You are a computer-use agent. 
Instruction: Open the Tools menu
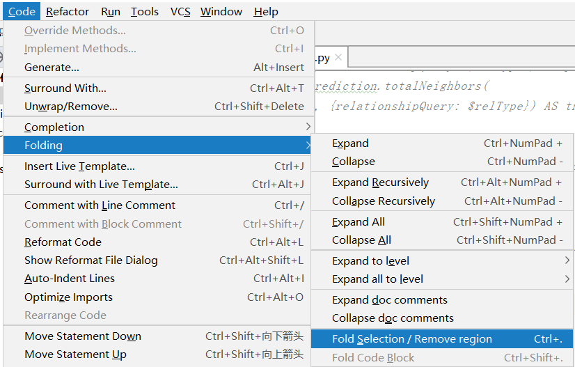point(145,12)
